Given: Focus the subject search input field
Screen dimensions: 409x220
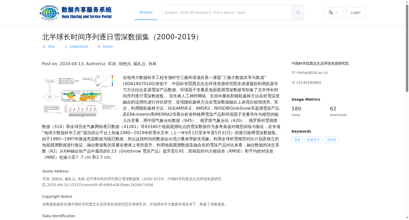Looking at the screenshot, I should [x=227, y=13].
